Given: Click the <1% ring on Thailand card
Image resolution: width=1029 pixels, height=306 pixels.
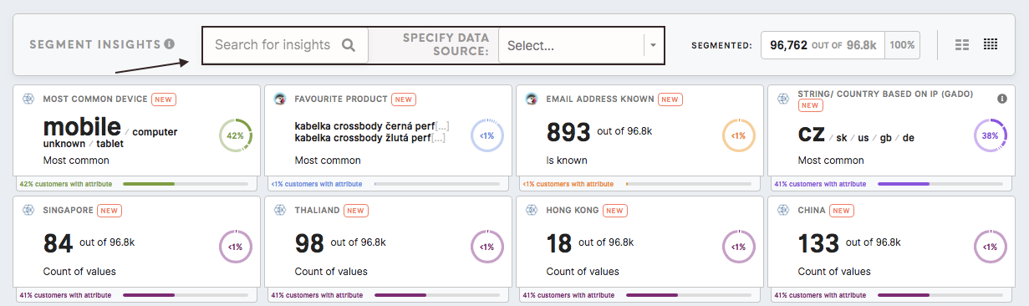Looking at the screenshot, I should 487,247.
